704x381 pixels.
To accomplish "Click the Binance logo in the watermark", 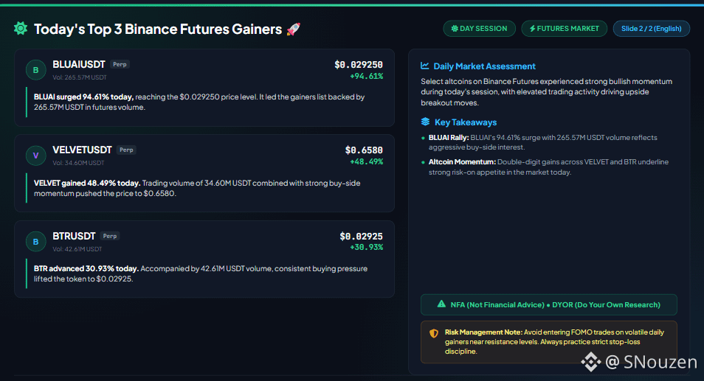I will coord(591,361).
